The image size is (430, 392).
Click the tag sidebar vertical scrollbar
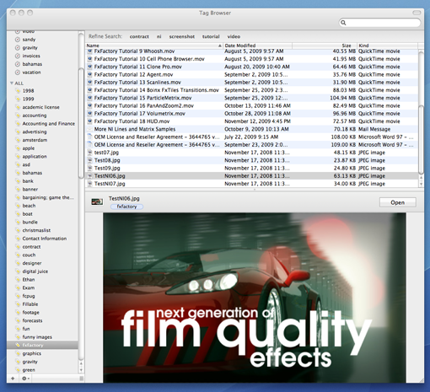tap(81, 123)
